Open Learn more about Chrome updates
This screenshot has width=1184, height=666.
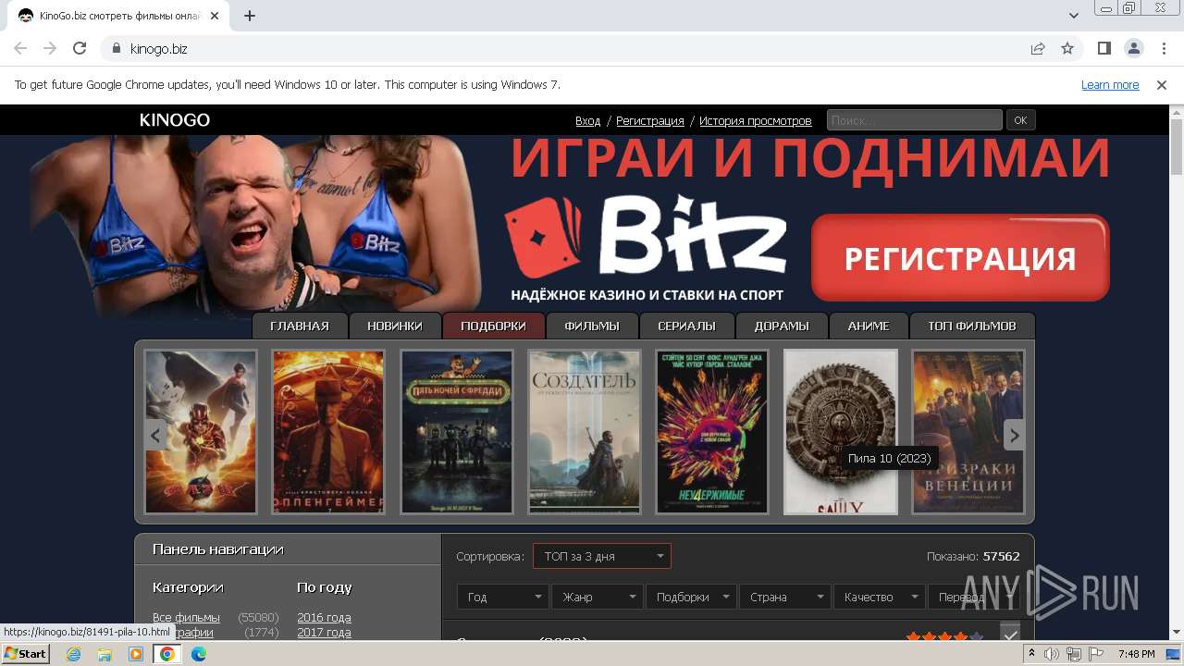point(1110,84)
